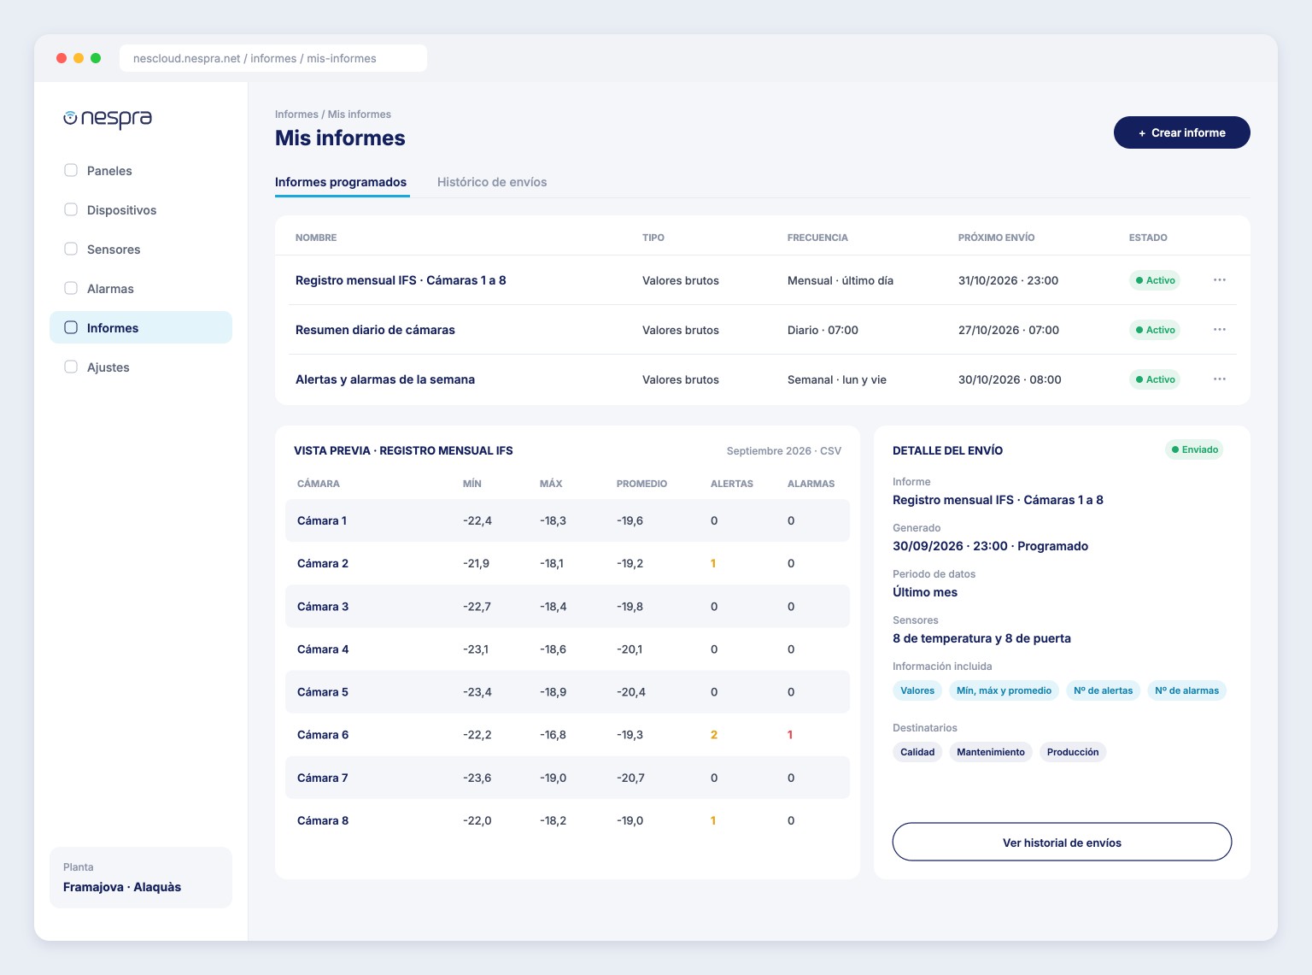Click the Informes breadcrumb link

[296, 115]
